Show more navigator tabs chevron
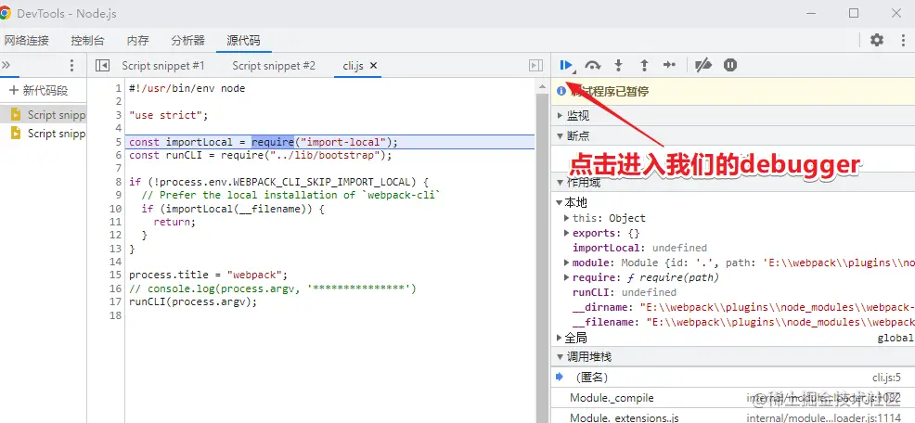This screenshot has width=915, height=423. (x=6, y=65)
